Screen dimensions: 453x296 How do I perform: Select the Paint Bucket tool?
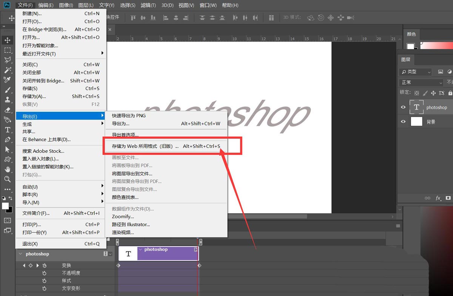tap(8, 120)
